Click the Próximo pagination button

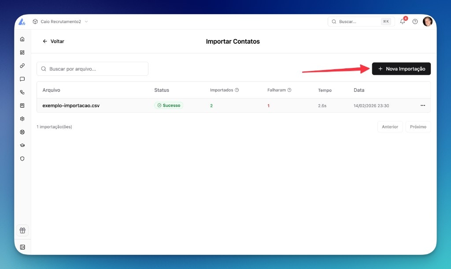(418, 127)
